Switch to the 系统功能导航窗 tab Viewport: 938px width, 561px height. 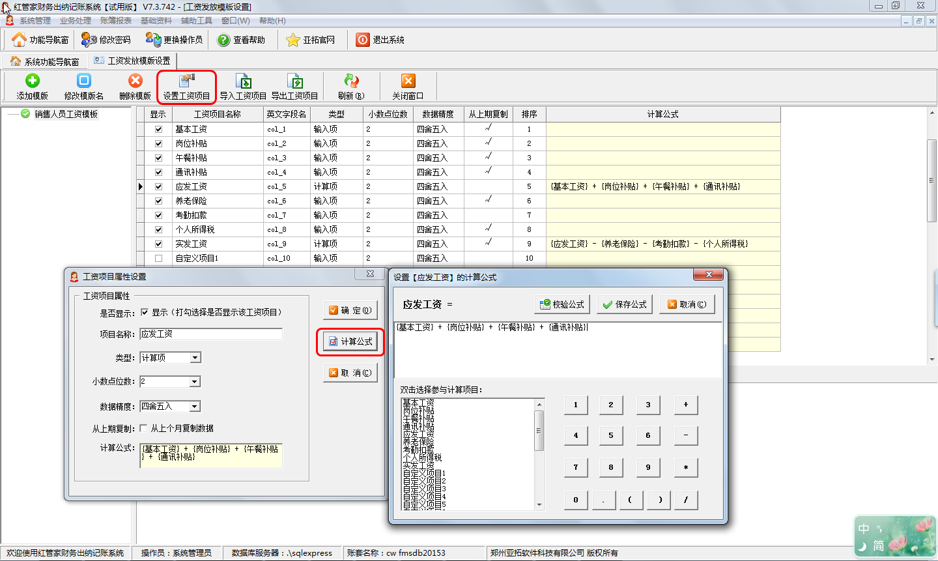[x=45, y=61]
